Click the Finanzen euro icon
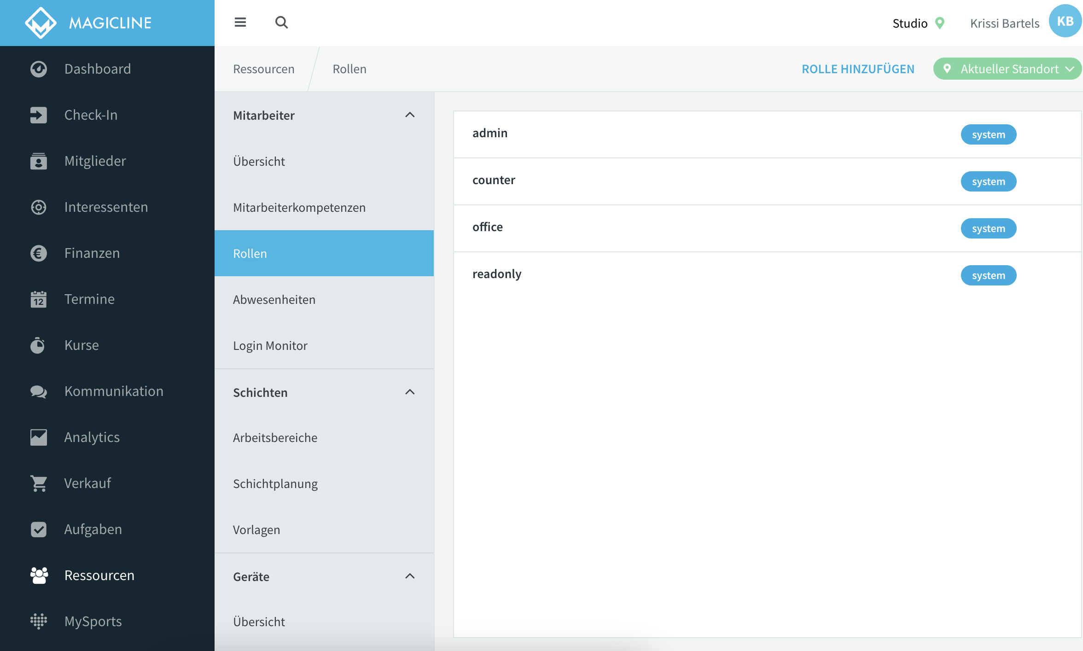The width and height of the screenshot is (1083, 651). 39,253
